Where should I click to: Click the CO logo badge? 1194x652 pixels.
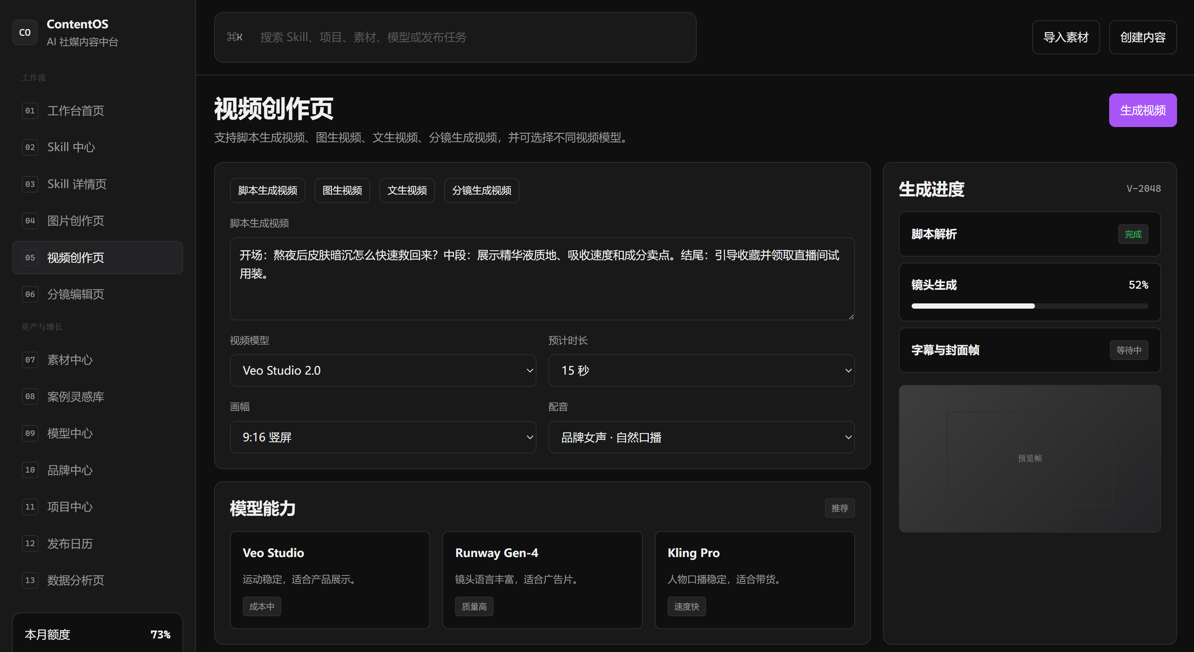point(25,32)
